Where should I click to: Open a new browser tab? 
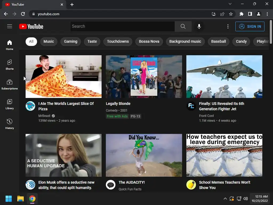(x=72, y=5)
